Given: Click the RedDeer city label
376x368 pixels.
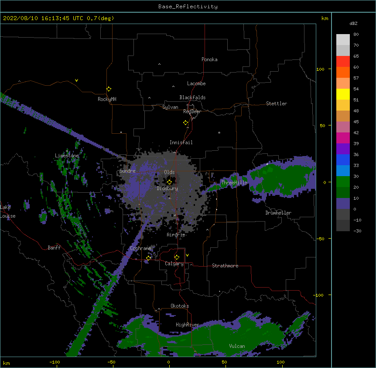Looking at the screenshot, I should pyautogui.click(x=192, y=111).
